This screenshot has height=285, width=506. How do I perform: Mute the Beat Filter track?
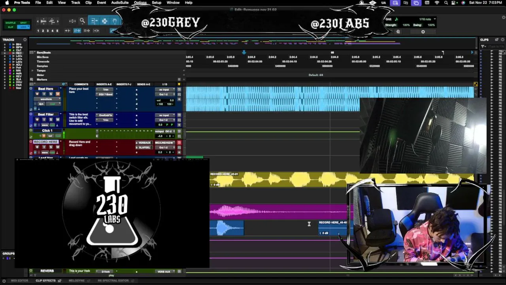pos(58,120)
